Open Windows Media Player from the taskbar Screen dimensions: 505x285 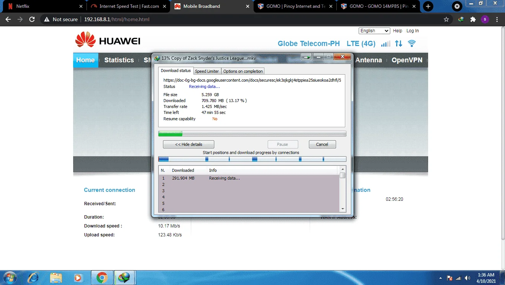78,278
